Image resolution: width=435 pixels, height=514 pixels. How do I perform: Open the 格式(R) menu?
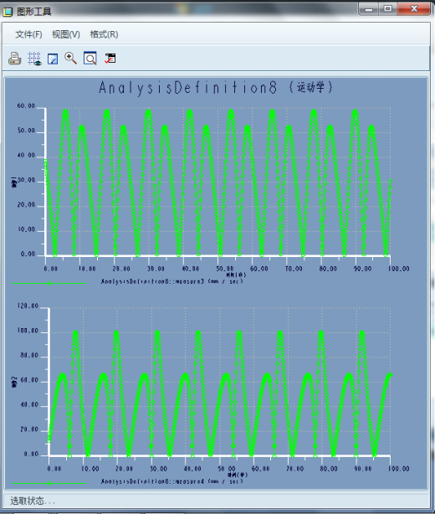pyautogui.click(x=104, y=34)
